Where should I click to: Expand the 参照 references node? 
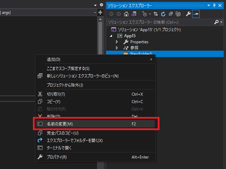[117, 48]
